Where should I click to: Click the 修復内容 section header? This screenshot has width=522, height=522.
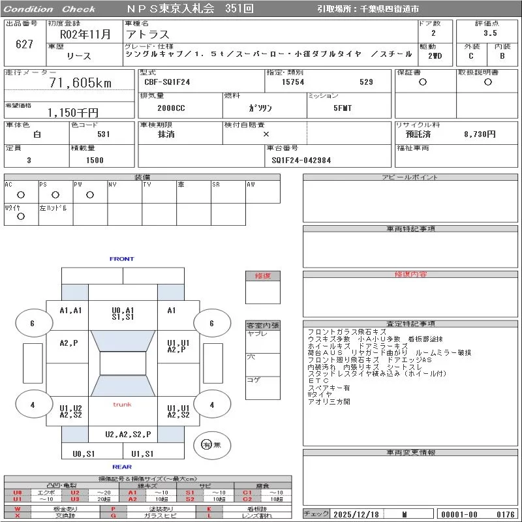pos(411,275)
